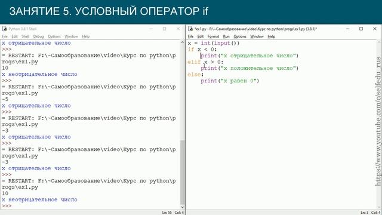
Task: Maximize the ex1.py editor window
Action: 361,29
